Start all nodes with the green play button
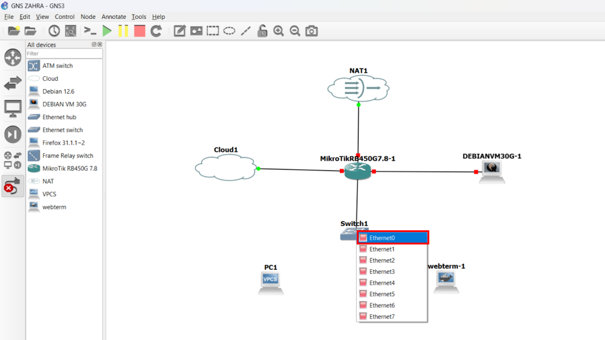Screen dimensions: 605x340 coord(107,31)
